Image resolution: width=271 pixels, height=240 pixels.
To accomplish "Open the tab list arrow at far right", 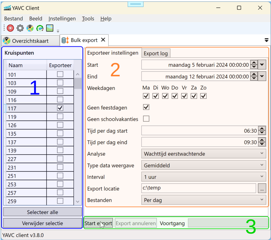I will click(266, 40).
